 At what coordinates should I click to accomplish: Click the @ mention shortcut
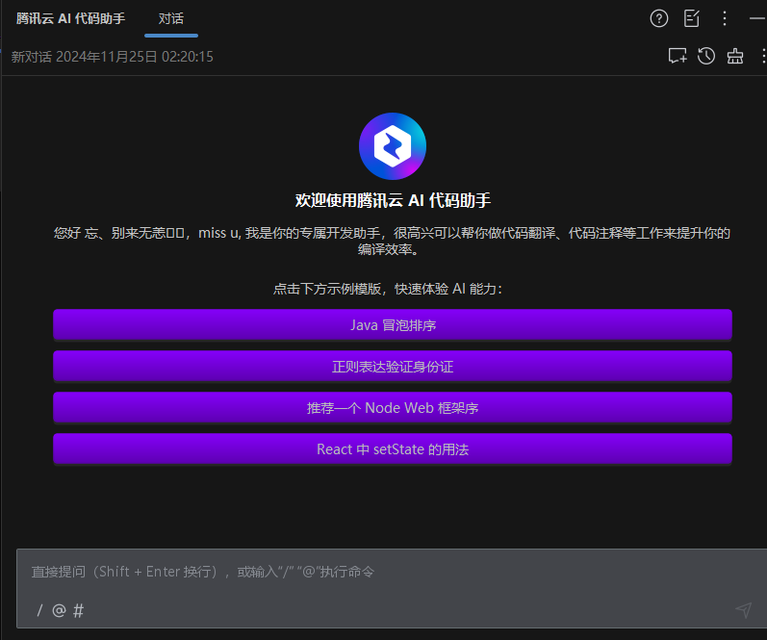[59, 610]
